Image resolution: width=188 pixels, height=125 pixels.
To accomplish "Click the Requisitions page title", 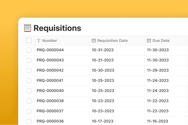I will click(x=57, y=28).
